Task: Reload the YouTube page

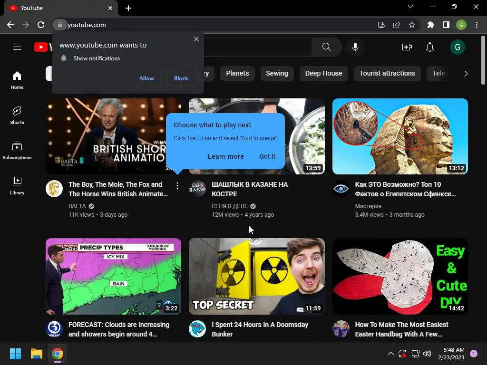Action: (41, 25)
